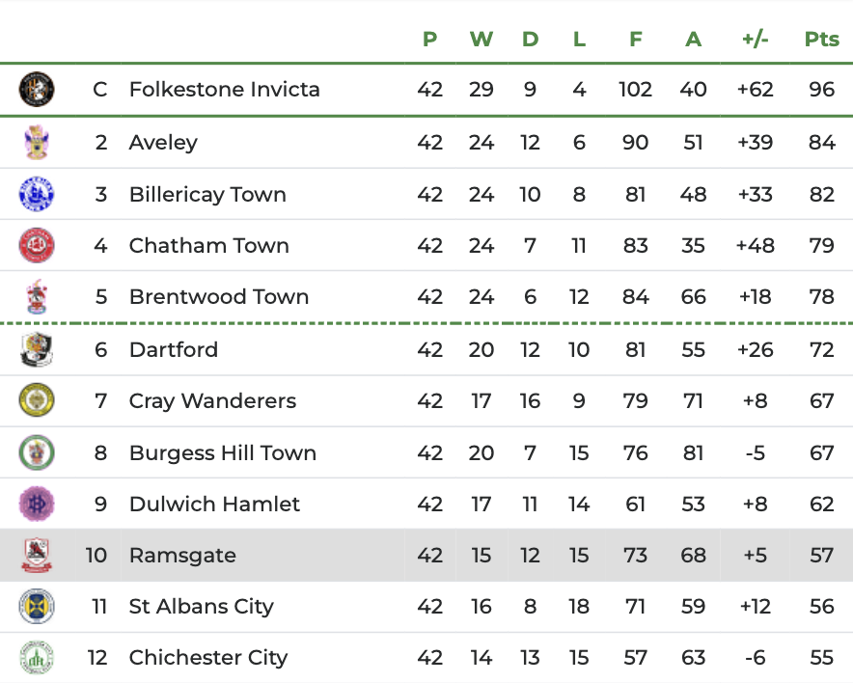Viewport: 853px width, 683px height.
Task: Click the Dulwich Hamlet club crest
Action: [37, 504]
